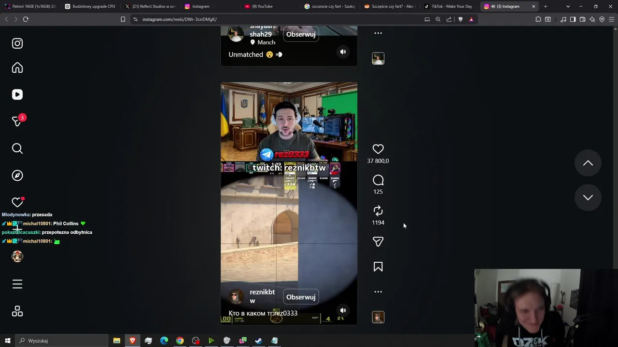
Task: Open Brave Shields lion icon
Action: pos(460,19)
